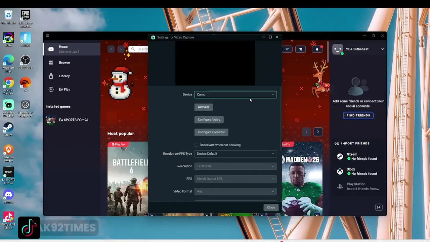Click the Learn about this picture icon
The width and height of the screenshot is (430, 242).
pyautogui.click(x=25, y=109)
